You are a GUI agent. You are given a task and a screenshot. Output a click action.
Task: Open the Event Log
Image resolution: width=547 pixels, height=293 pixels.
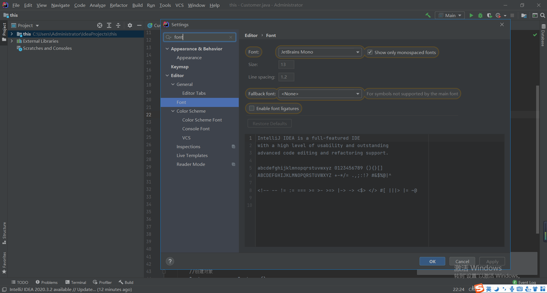[524, 282]
